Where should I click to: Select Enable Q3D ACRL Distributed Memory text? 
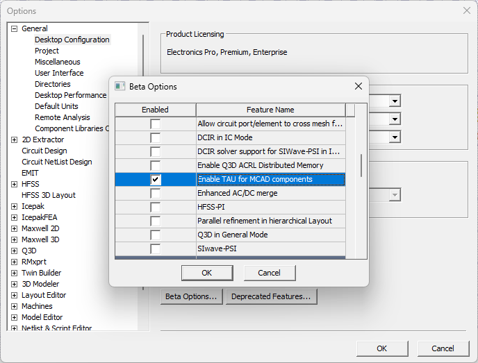click(x=261, y=165)
